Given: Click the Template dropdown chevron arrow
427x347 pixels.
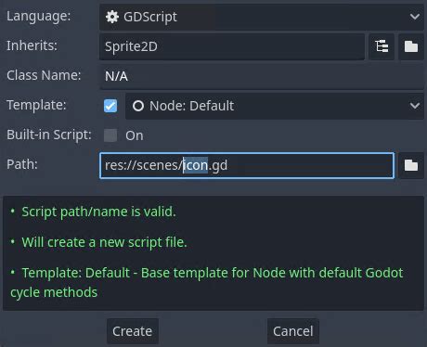Looking at the screenshot, I should [415, 106].
